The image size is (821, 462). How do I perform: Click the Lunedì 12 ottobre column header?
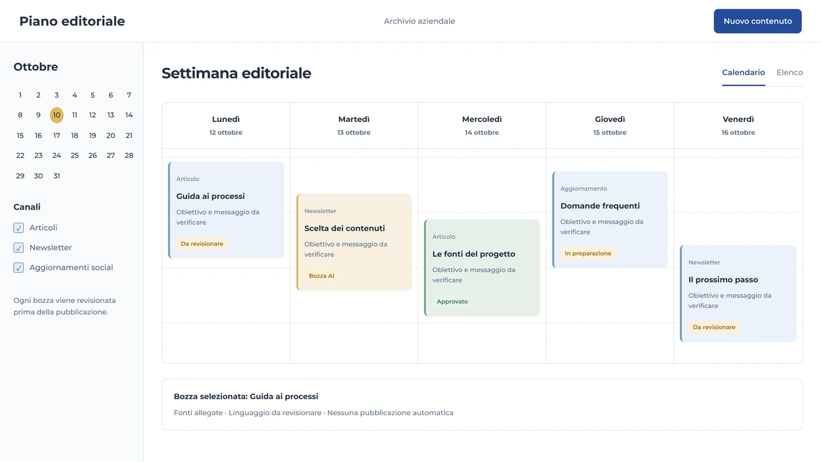[226, 126]
